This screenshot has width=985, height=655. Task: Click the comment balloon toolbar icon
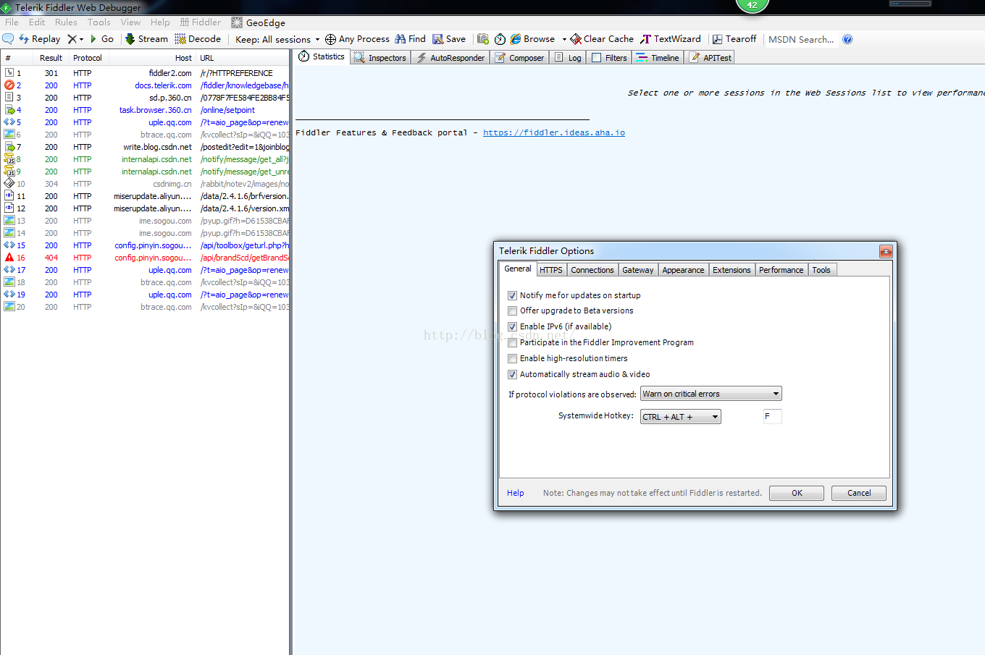click(8, 38)
